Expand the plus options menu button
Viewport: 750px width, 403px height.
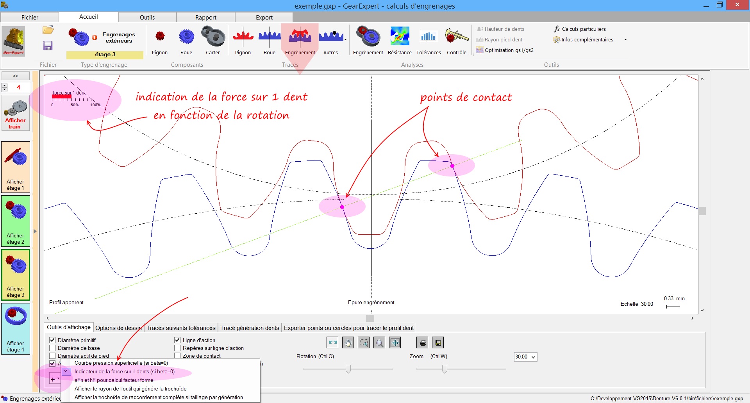[55, 379]
